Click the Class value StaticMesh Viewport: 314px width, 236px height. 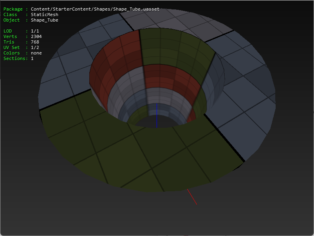pyautogui.click(x=45, y=15)
